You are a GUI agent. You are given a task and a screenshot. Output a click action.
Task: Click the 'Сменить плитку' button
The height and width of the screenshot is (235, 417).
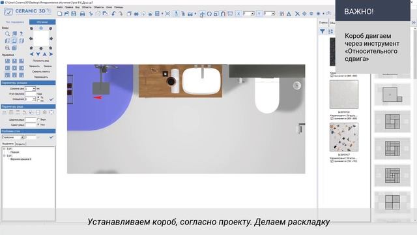41,72
